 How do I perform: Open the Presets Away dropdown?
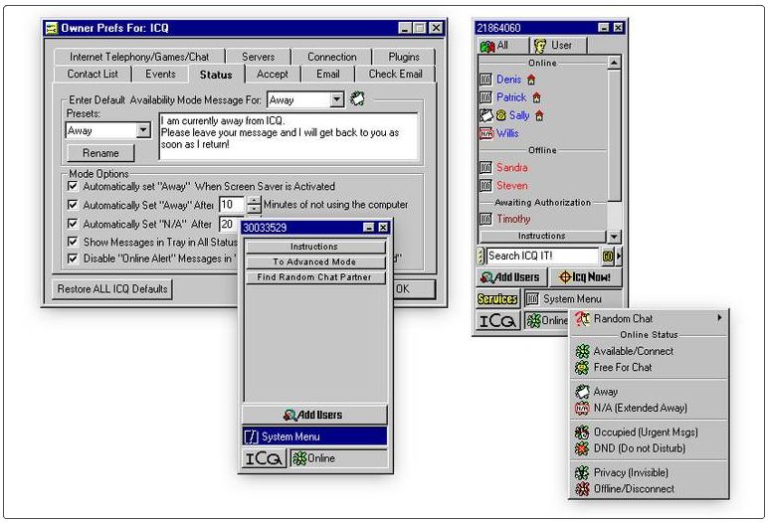click(143, 130)
